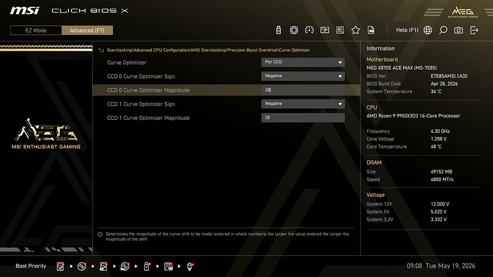
Task: Click the 1.288 V core voltage value
Action: (438, 139)
